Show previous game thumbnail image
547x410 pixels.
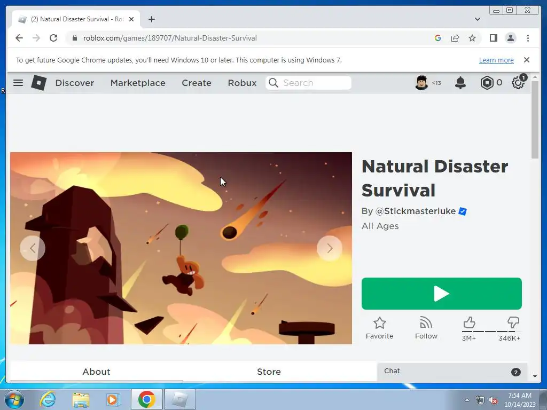33,248
